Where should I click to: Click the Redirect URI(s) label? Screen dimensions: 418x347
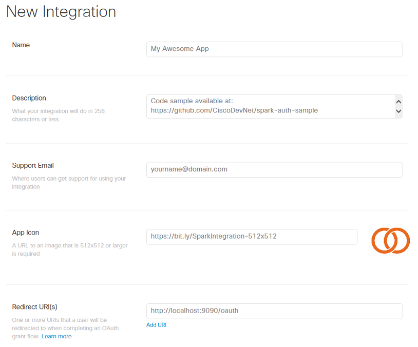click(34, 307)
